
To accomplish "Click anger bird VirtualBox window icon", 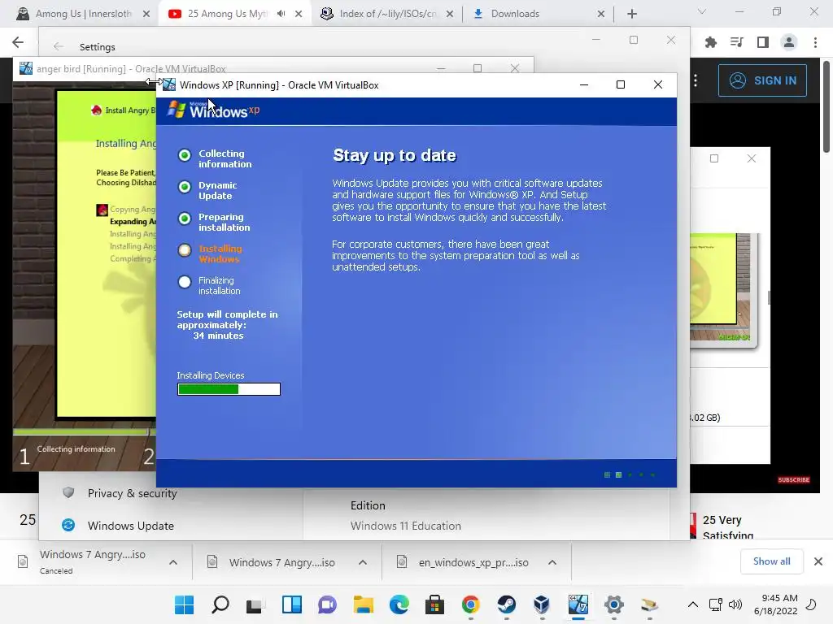I will point(25,68).
